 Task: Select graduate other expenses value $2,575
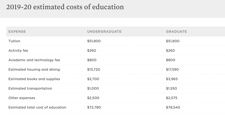(171, 98)
